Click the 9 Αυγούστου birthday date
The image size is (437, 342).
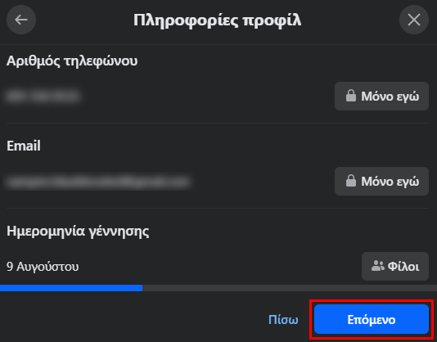(43, 267)
